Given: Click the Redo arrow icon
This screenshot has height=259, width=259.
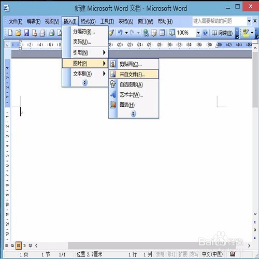Looking at the screenshot, I should (133, 33).
